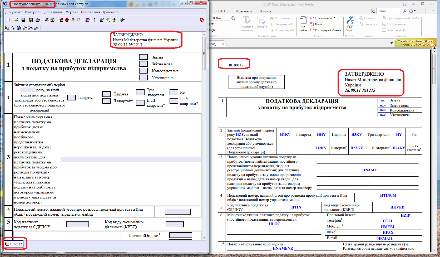Open the zoom percentage dropdown
This screenshot has width=440, height=257.
coord(228,18)
